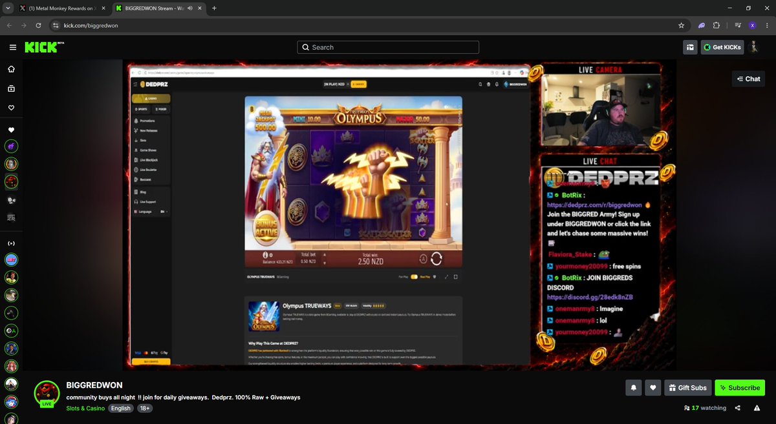
Task: Click the search field in Kick header
Action: pyautogui.click(x=388, y=47)
